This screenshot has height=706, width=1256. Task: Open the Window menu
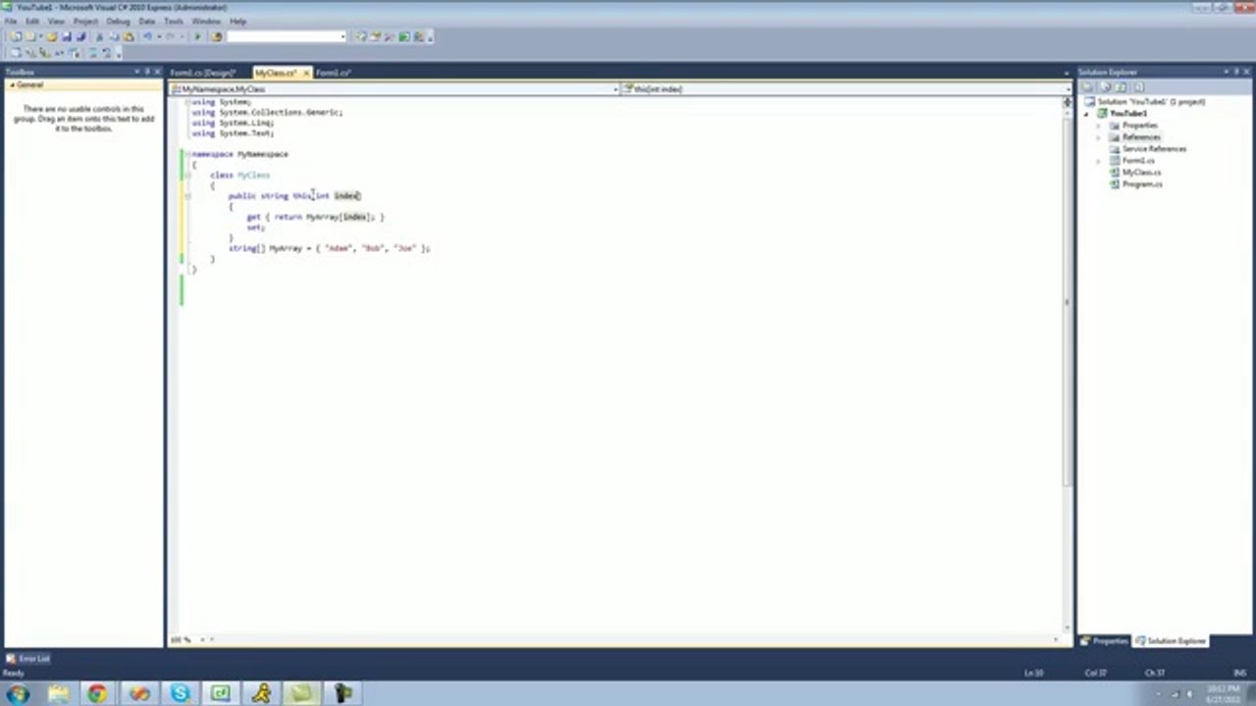coord(206,21)
